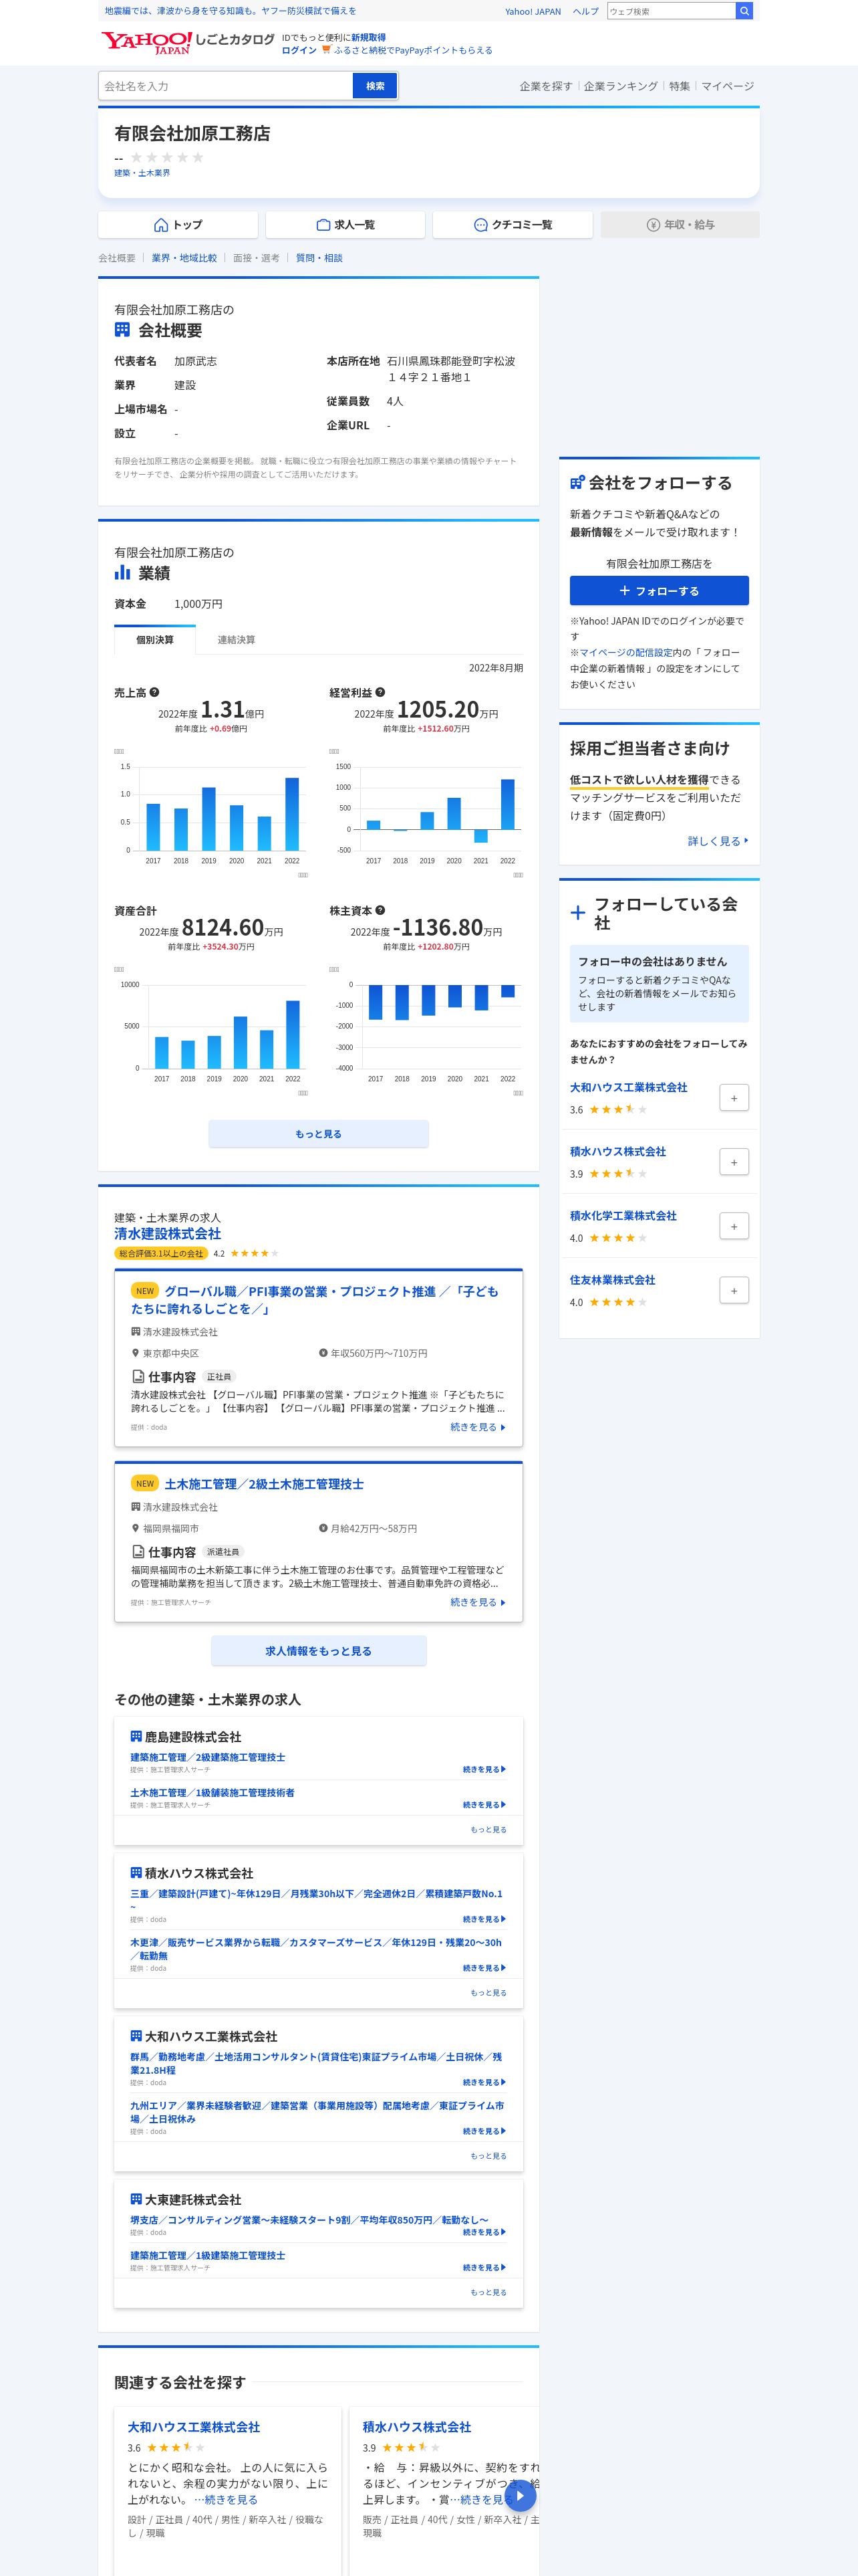Click the shopping cart ふるさと納税 promo
Viewport: 858px width, 2576px height.
click(x=408, y=50)
